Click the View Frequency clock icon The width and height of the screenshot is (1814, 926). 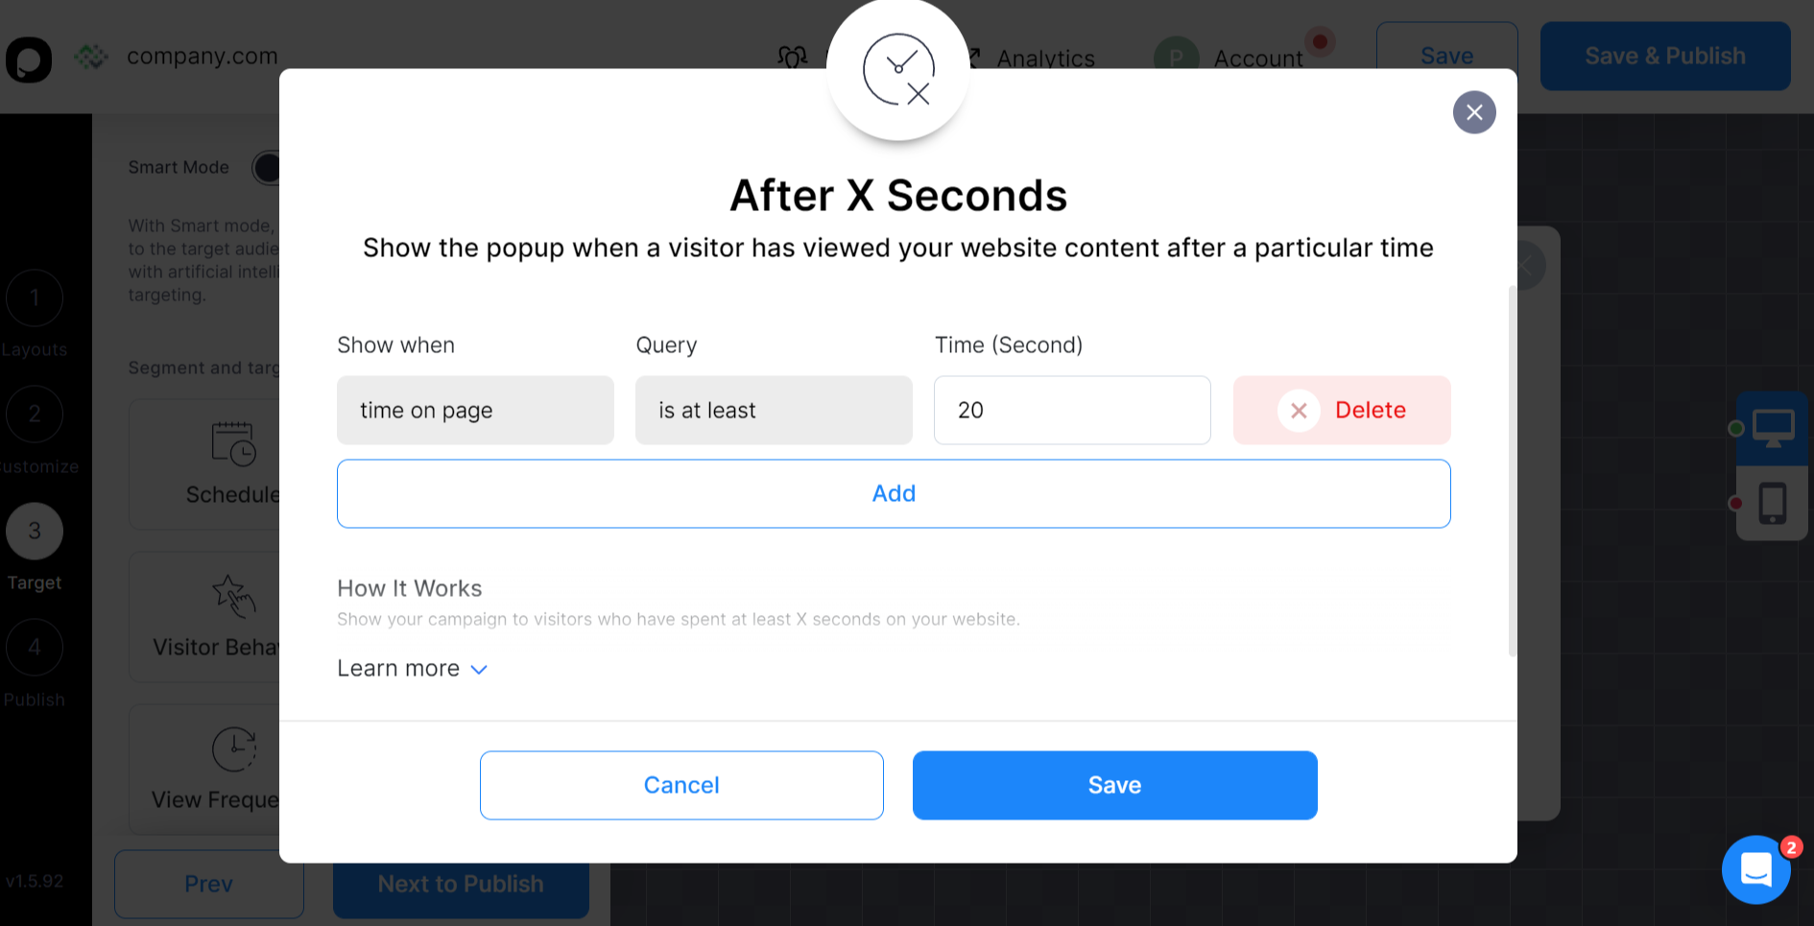coord(233,748)
